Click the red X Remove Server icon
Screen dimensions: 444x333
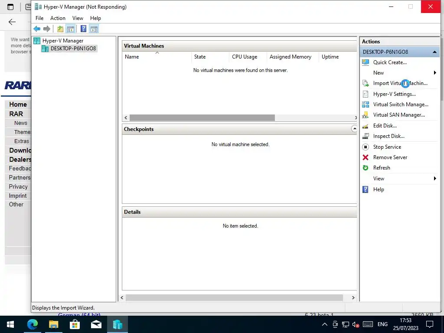366,157
